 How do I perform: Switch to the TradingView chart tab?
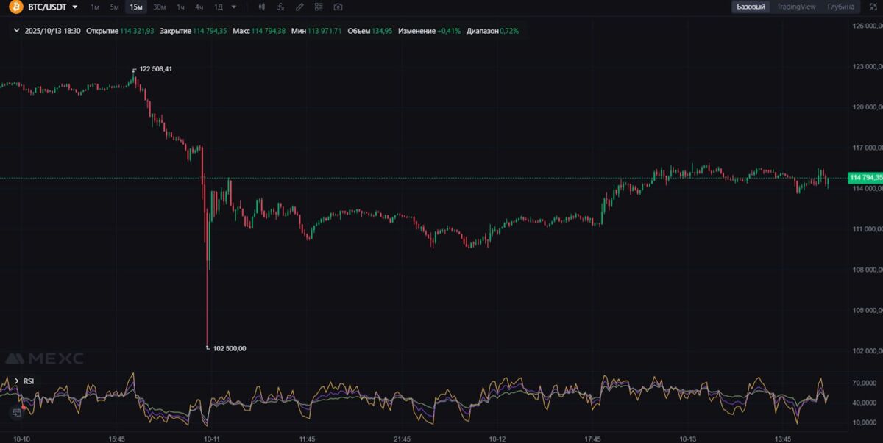click(x=795, y=7)
